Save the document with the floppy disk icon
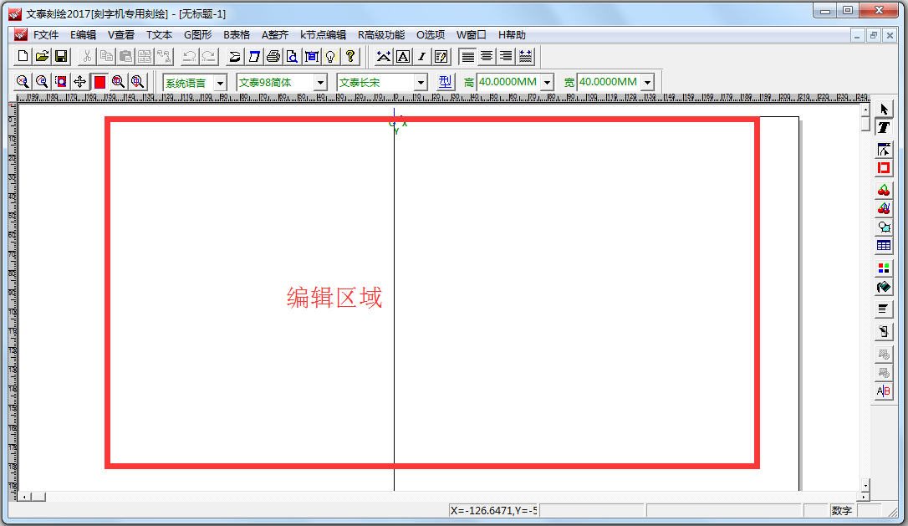The width and height of the screenshot is (908, 526). (61, 56)
